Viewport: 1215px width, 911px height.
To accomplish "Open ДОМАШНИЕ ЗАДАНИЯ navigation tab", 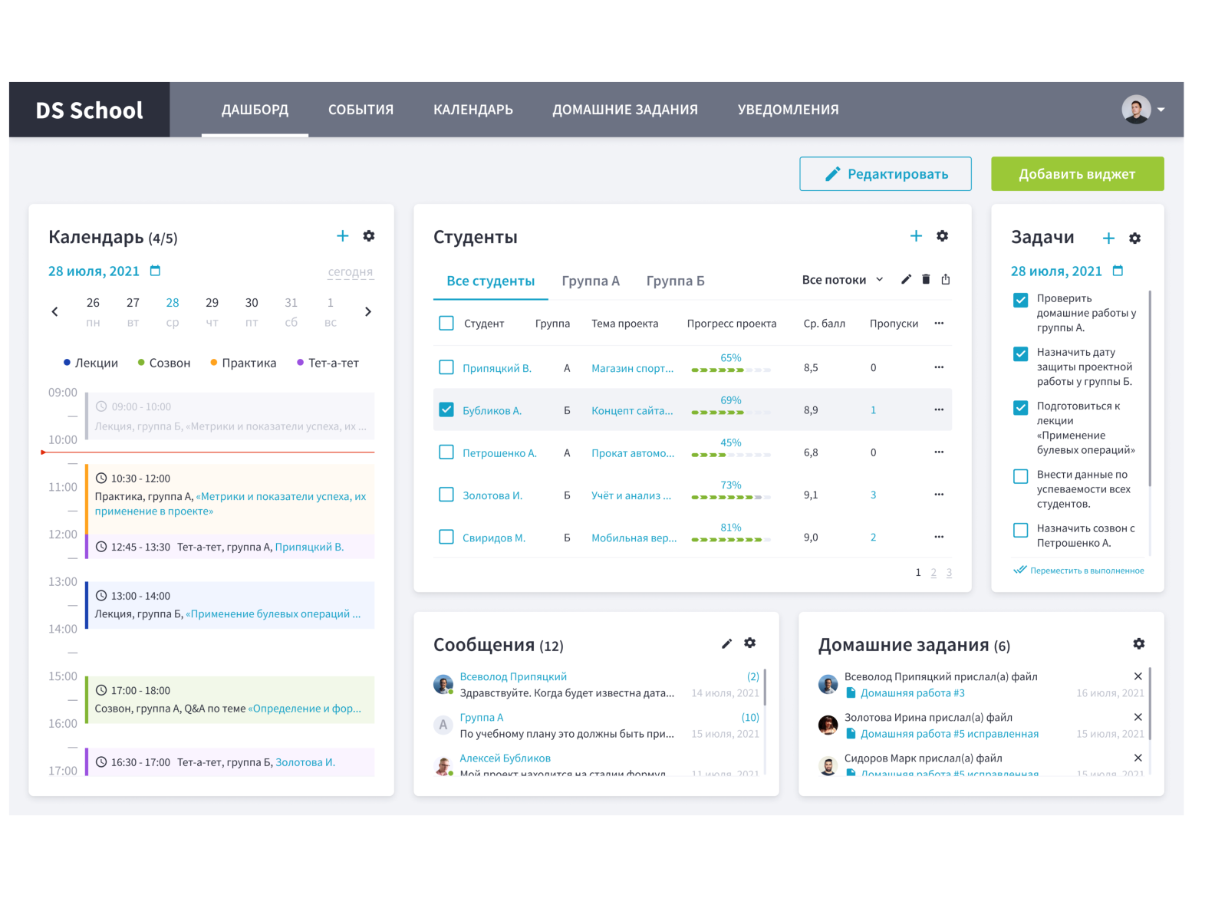I will (x=625, y=110).
